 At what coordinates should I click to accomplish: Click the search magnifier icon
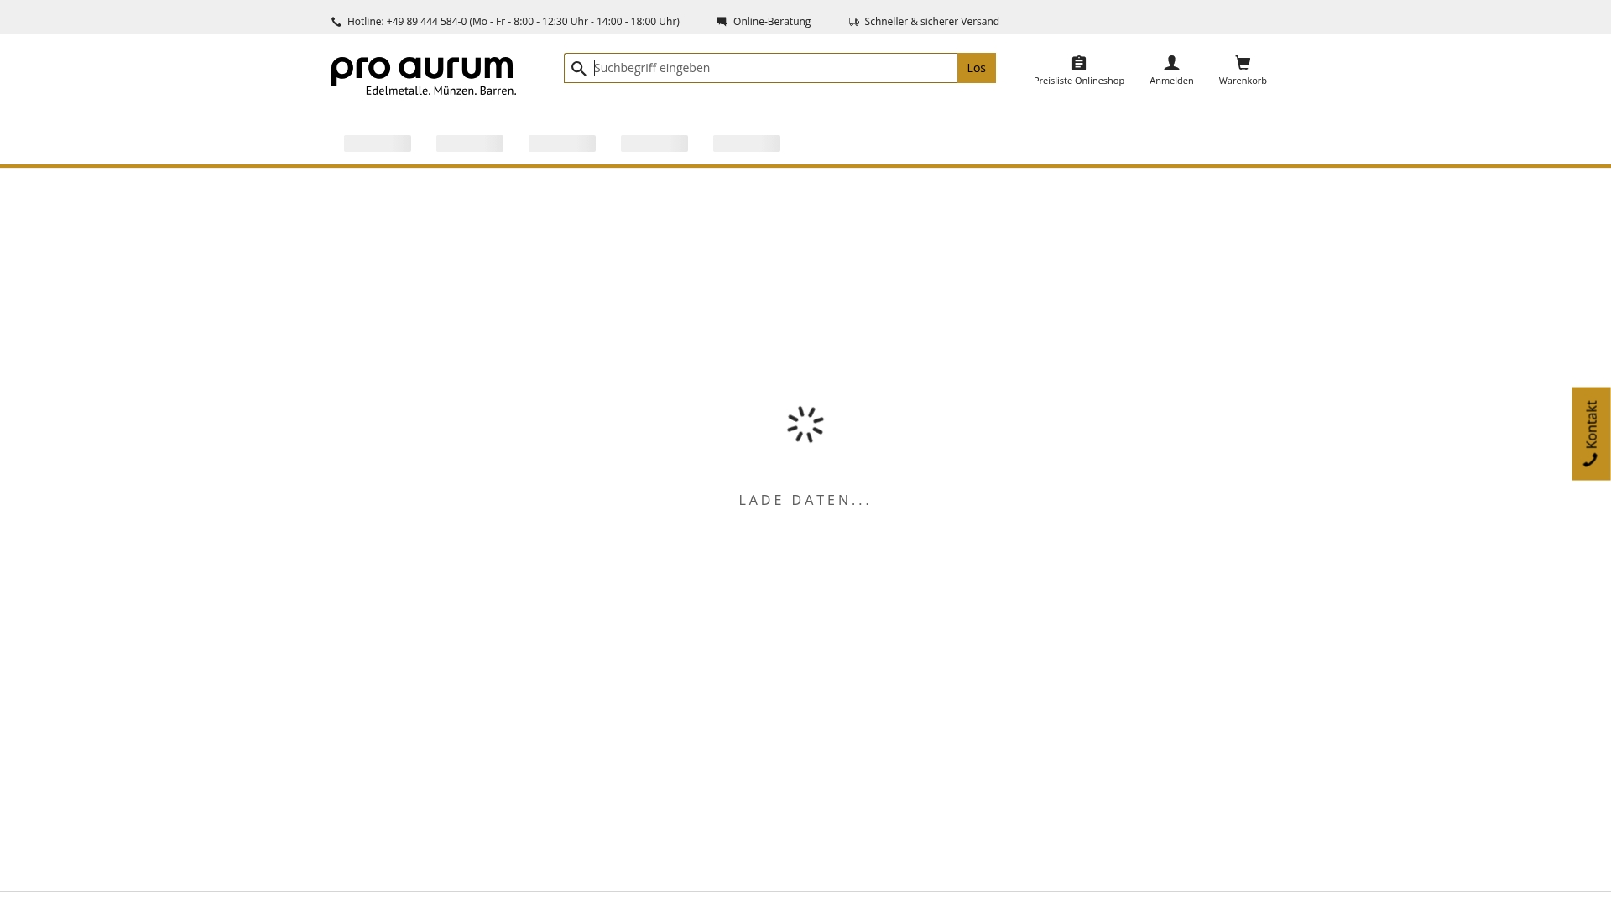click(x=579, y=68)
